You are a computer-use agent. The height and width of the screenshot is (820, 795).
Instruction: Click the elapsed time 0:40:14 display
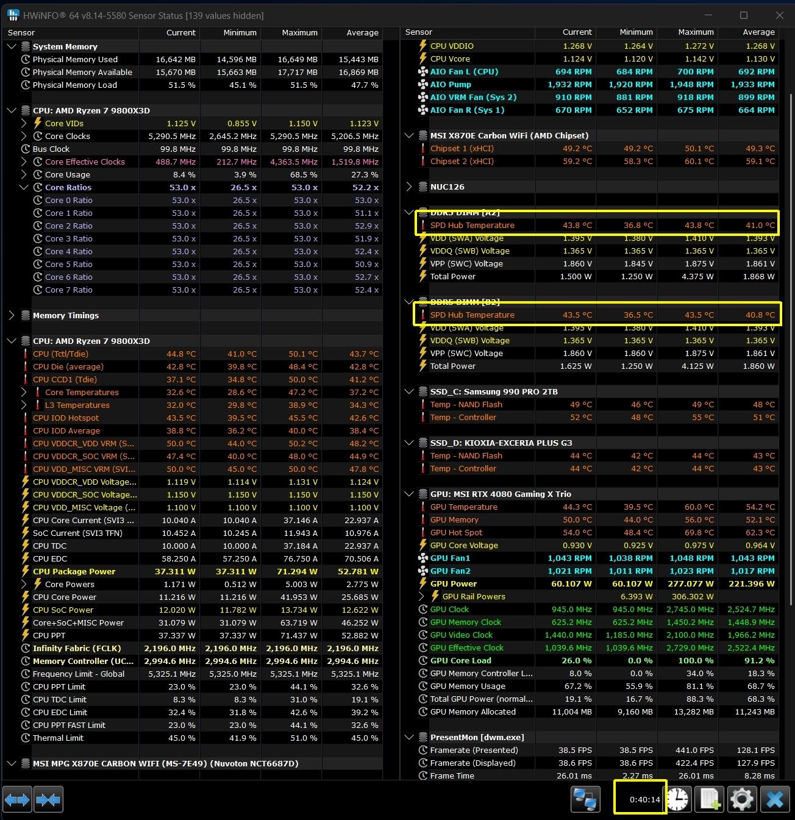(645, 800)
